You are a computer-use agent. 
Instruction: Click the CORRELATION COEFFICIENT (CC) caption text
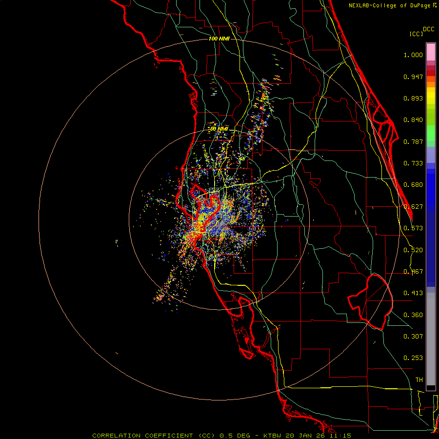154,436
